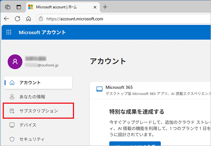The height and width of the screenshot is (146, 211).
Task: Open the Edge workspaces icon
Action: [8, 7]
